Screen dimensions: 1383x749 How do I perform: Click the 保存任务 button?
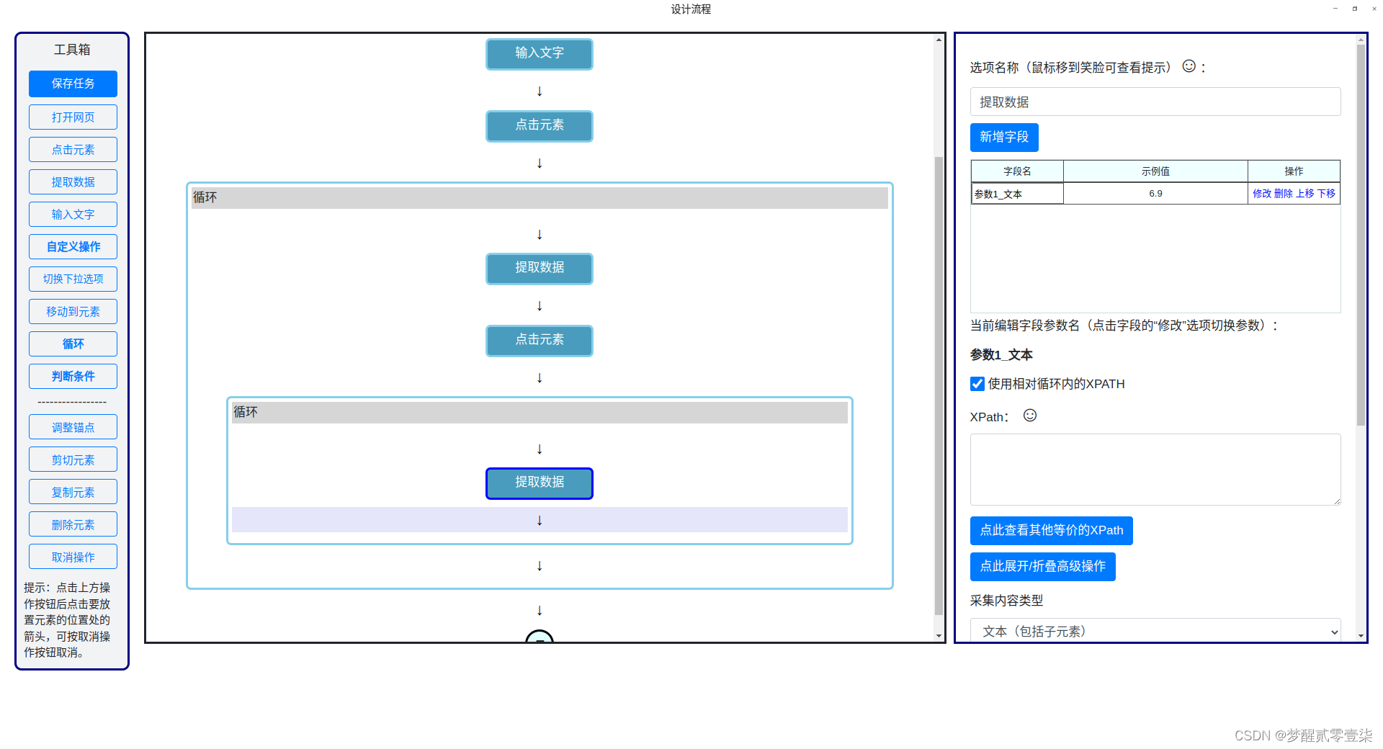click(x=73, y=84)
